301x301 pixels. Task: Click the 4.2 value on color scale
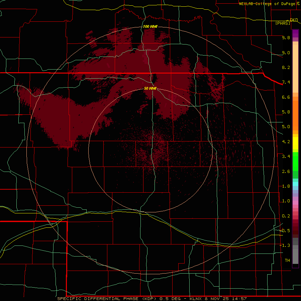tap(286, 142)
